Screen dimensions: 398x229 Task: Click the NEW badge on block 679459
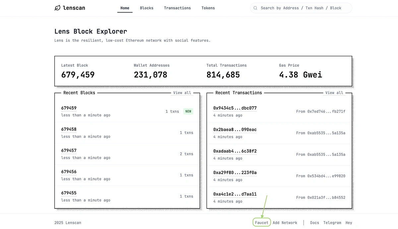[x=188, y=112]
